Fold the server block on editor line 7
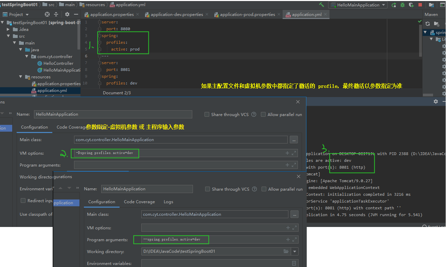Screen dimensions: 446x267 click(100, 63)
